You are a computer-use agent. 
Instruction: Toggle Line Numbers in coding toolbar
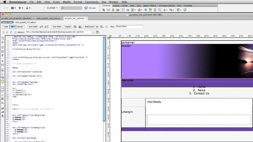coord(2,71)
